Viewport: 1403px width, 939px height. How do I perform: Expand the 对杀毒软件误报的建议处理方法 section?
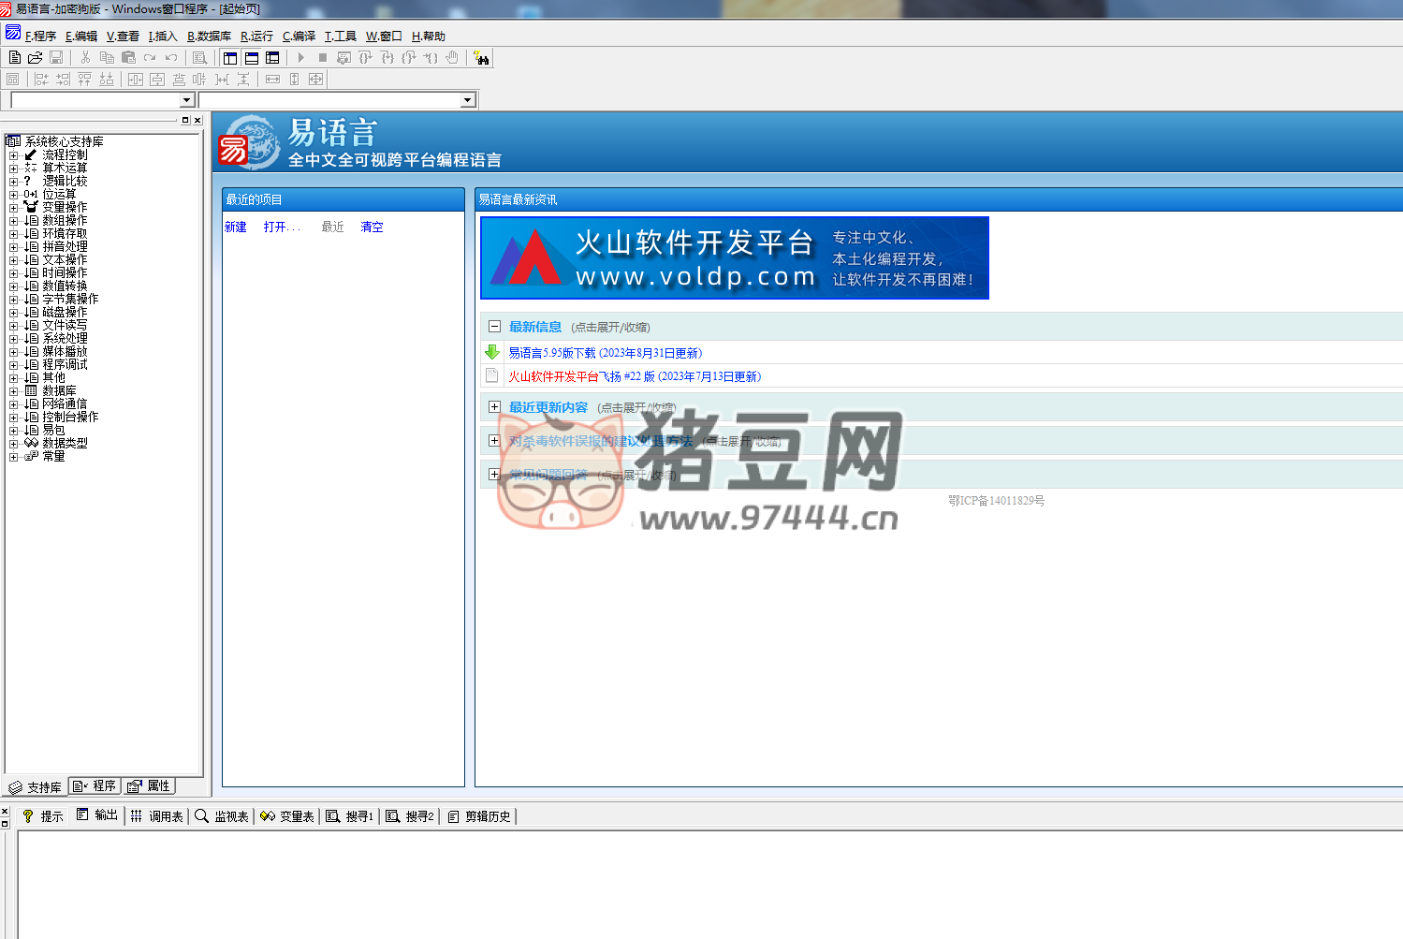[494, 441]
